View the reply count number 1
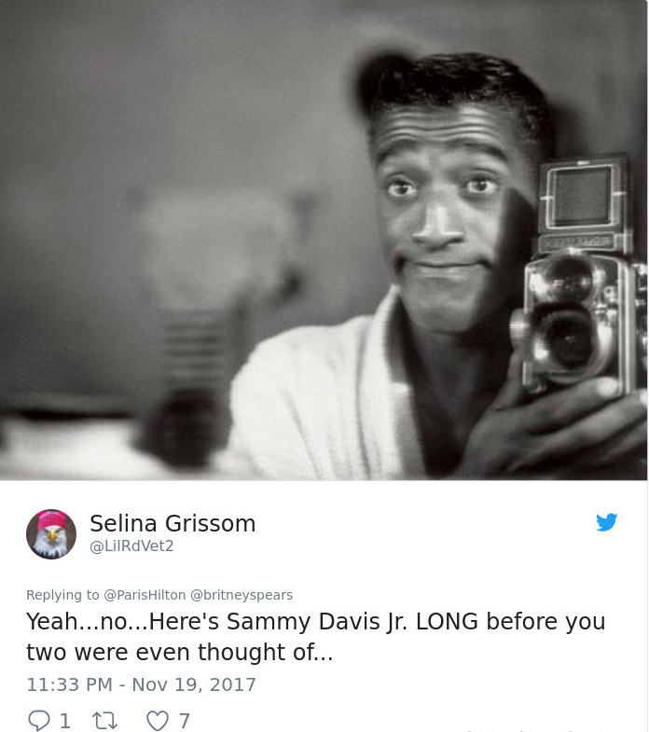 click(x=65, y=721)
